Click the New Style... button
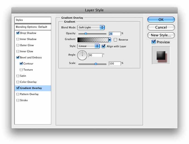The width and height of the screenshot is (189, 144). [161, 35]
